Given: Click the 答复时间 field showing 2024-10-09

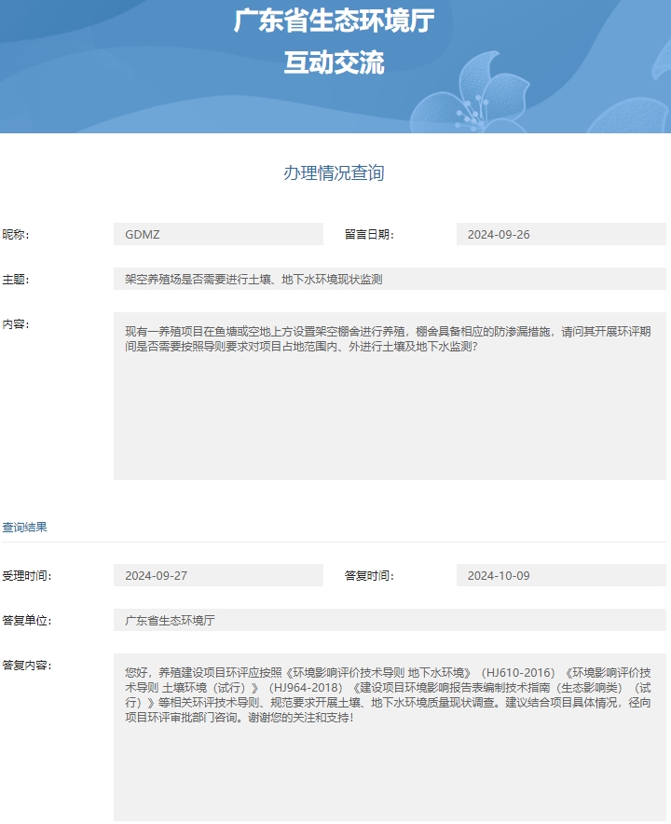Looking at the screenshot, I should point(561,575).
